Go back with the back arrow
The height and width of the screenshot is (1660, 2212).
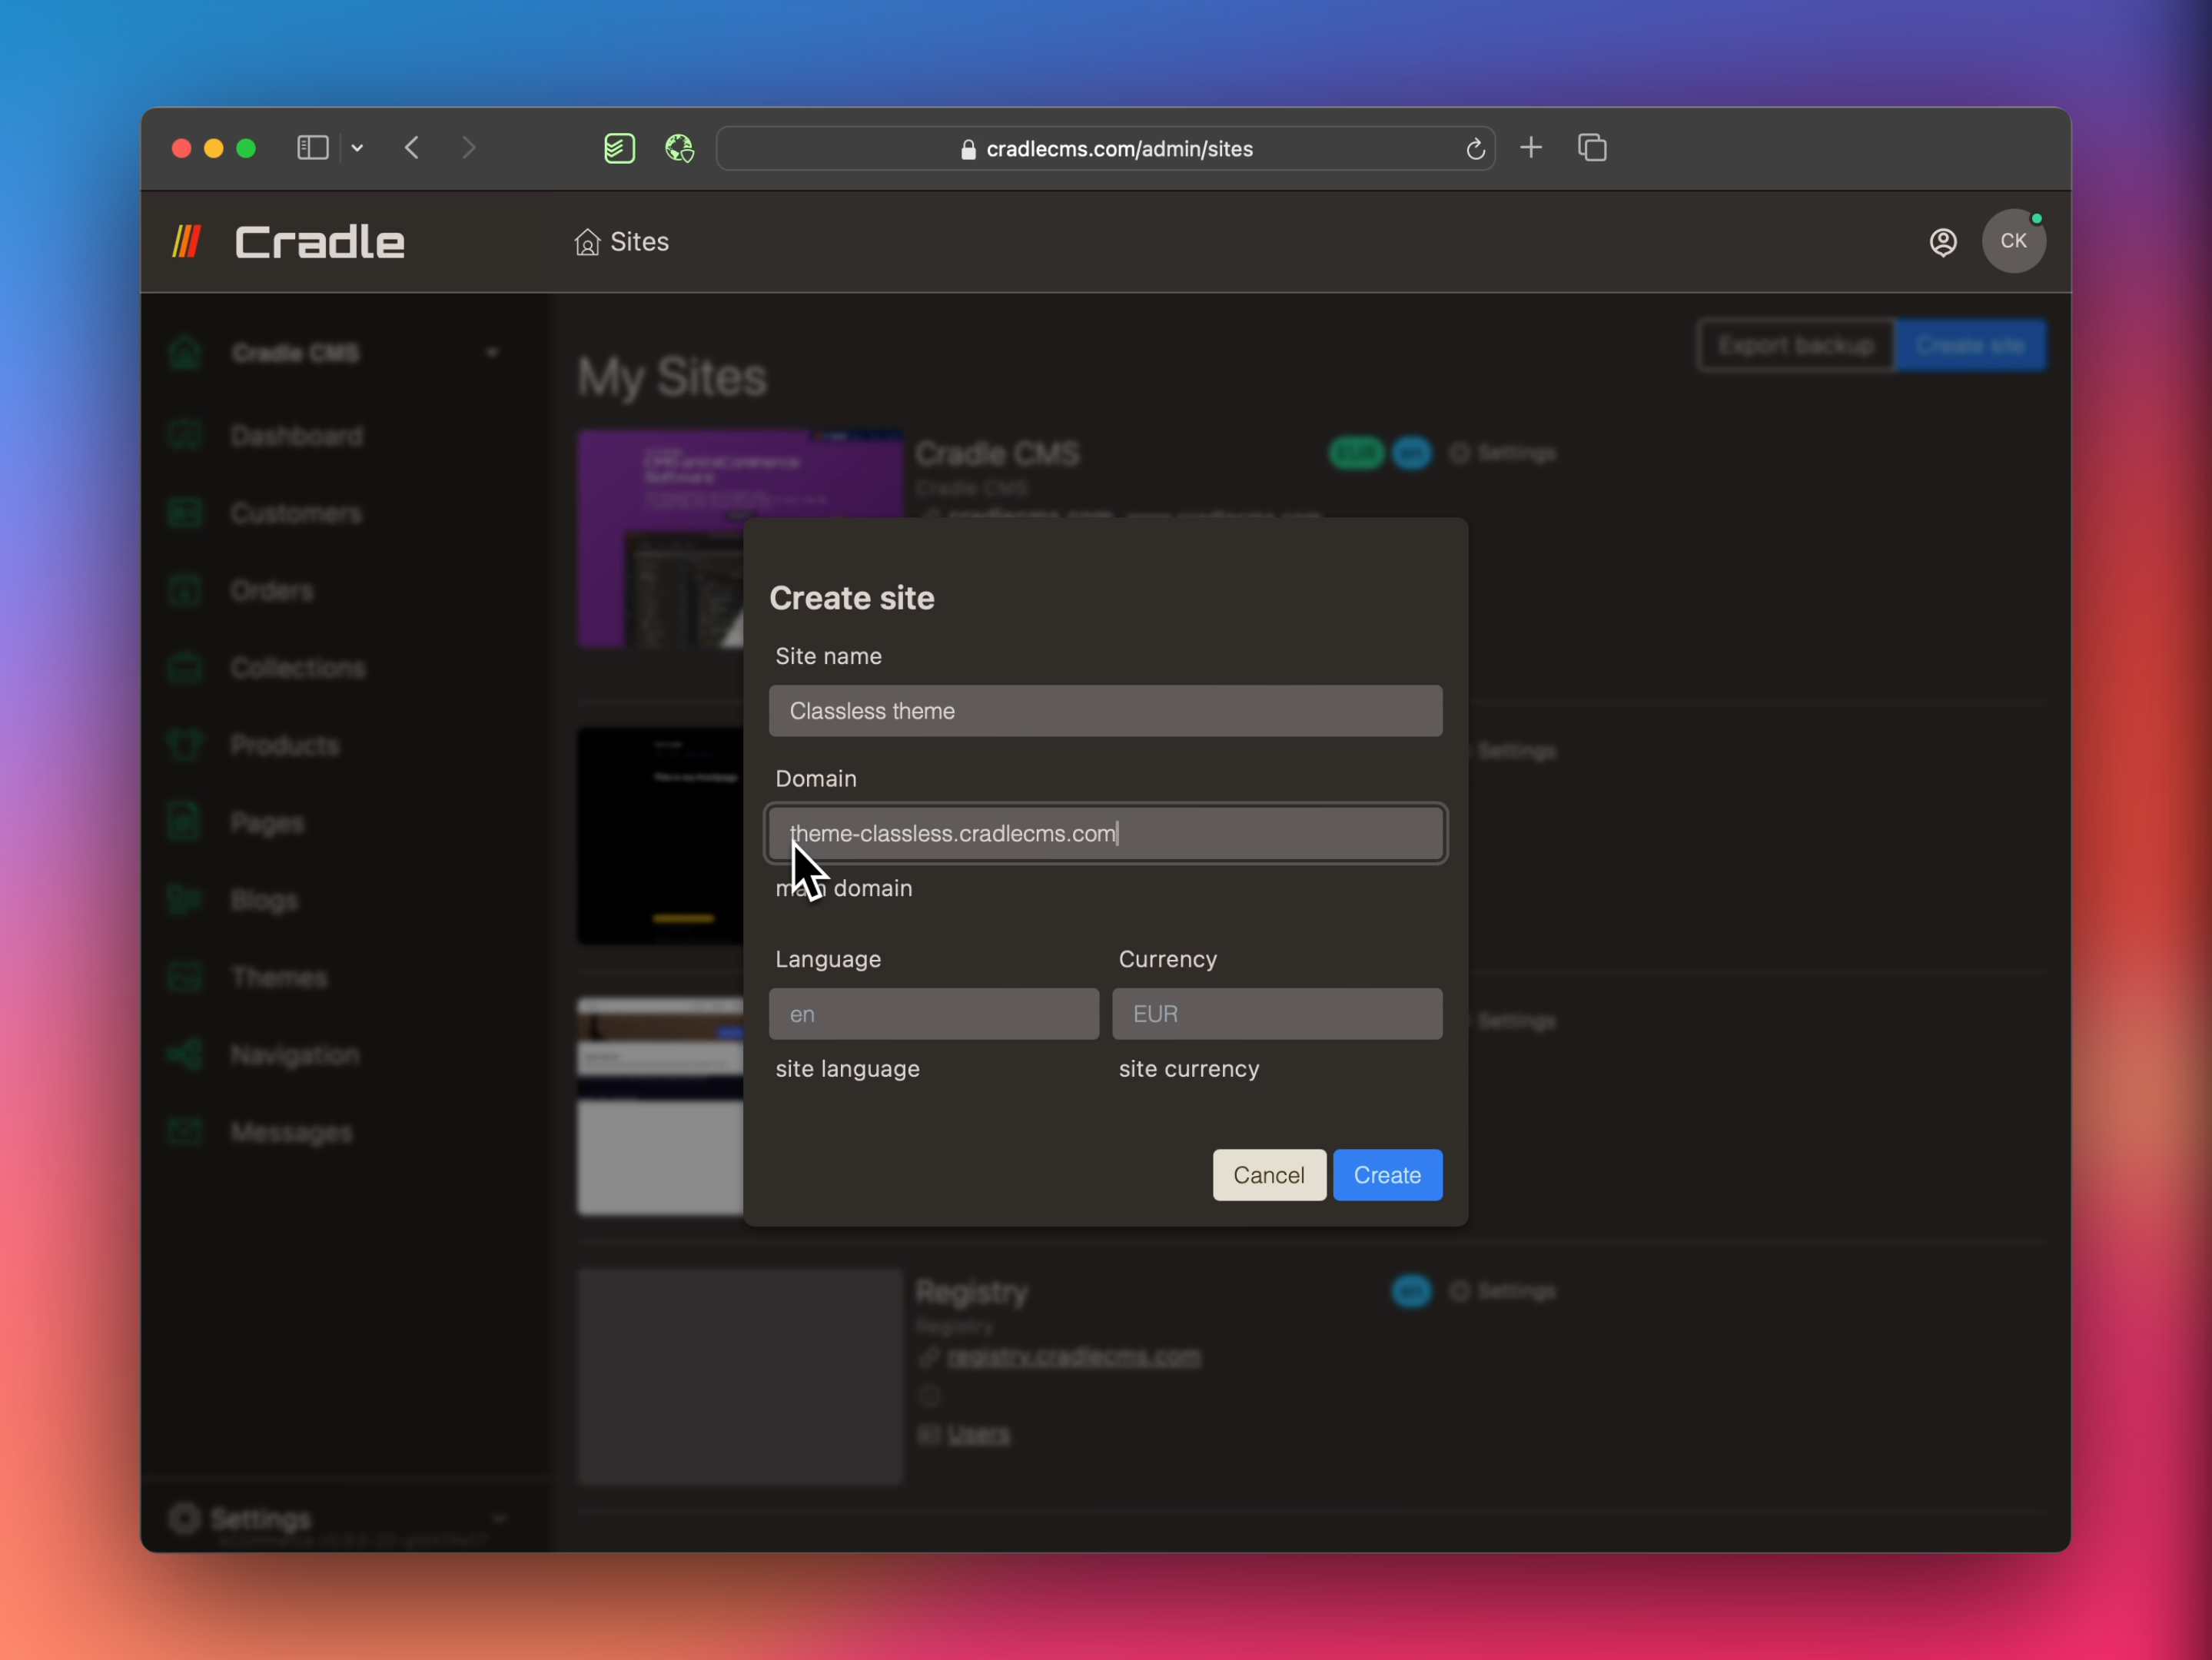(412, 148)
